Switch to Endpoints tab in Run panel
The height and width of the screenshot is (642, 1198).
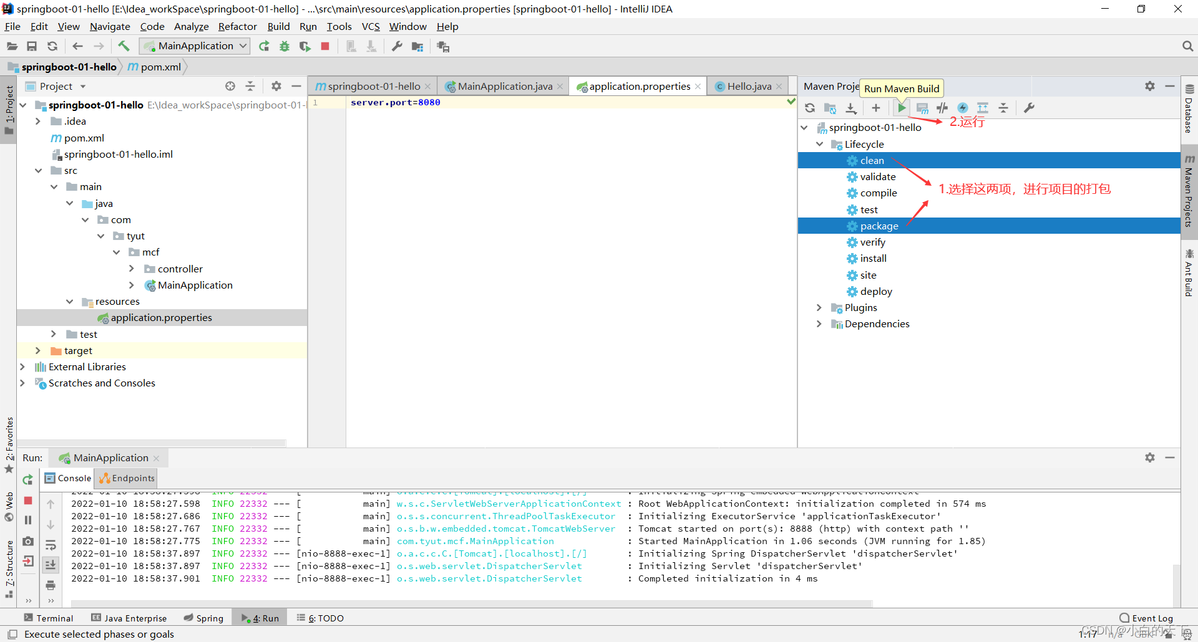click(x=127, y=478)
